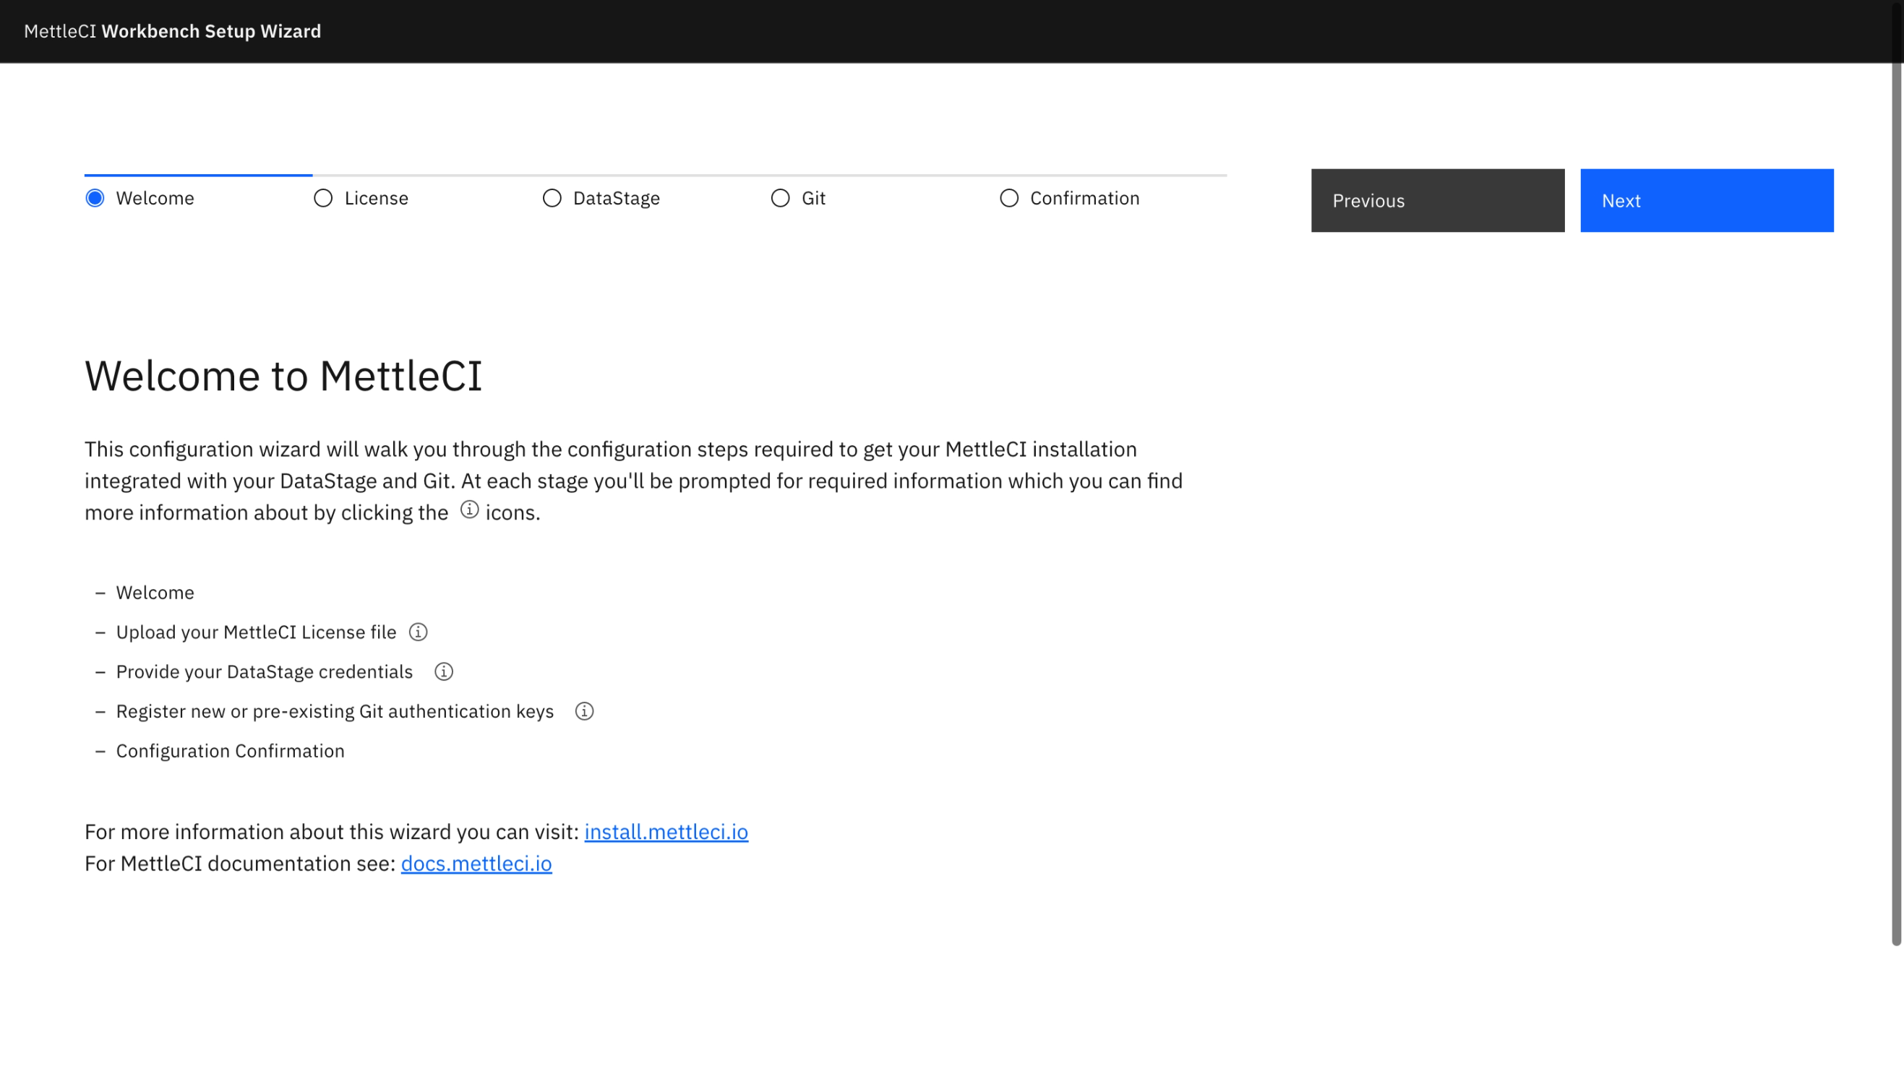The width and height of the screenshot is (1904, 1071).
Task: Follow the docs.mettleci.io documentation link
Action: [x=476, y=864]
